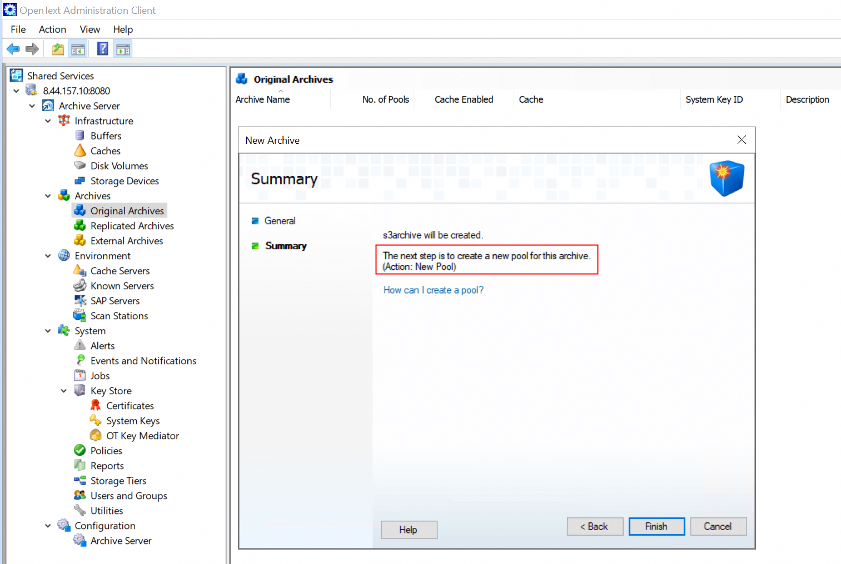Toggle the console tree pane toolbar icon
This screenshot has height=564, width=841.
click(x=78, y=49)
